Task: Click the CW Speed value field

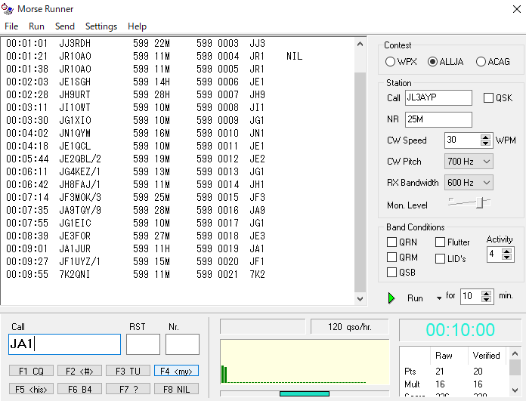Action: pyautogui.click(x=463, y=140)
